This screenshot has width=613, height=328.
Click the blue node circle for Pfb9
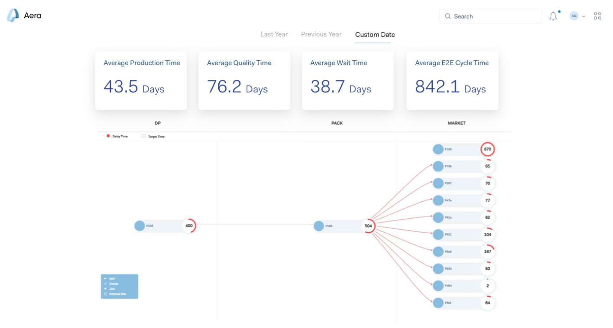click(x=438, y=302)
